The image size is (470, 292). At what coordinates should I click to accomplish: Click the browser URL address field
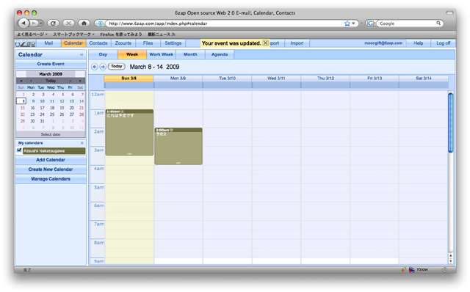(x=225, y=23)
